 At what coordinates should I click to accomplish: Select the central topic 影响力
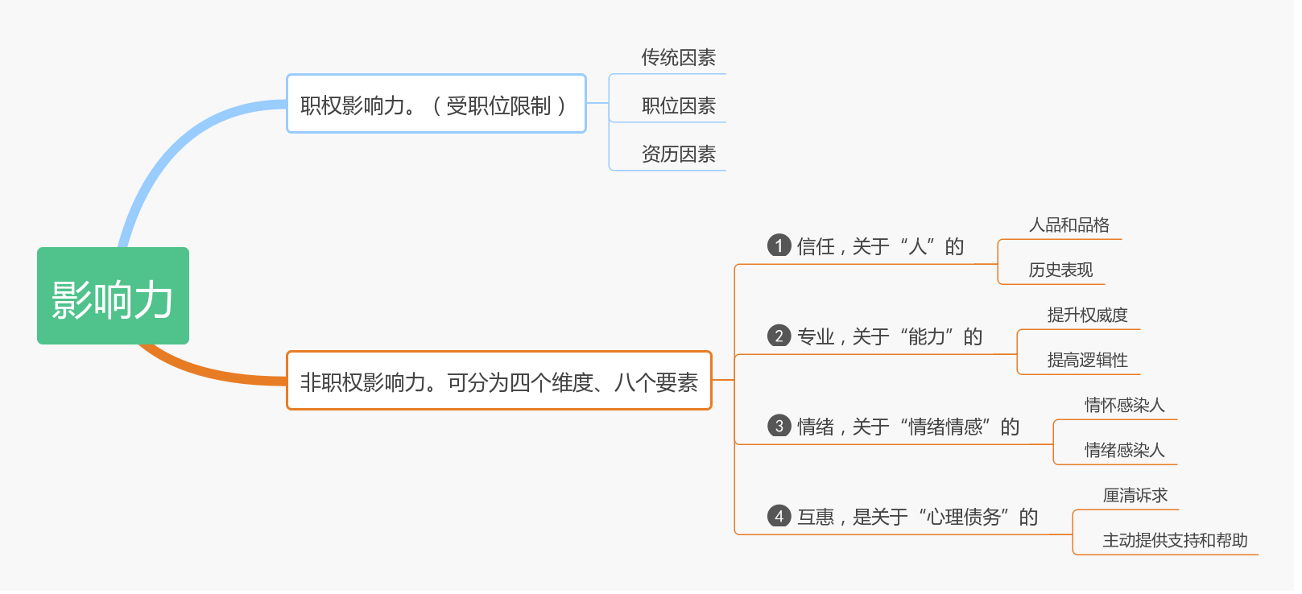click(113, 296)
